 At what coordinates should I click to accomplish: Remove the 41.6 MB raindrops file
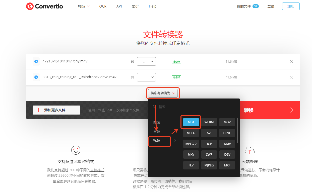tap(291, 77)
